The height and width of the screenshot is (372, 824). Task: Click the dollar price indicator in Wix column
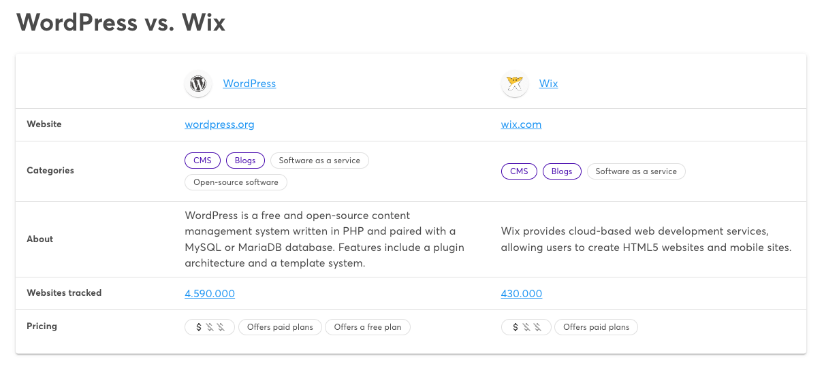(x=526, y=327)
